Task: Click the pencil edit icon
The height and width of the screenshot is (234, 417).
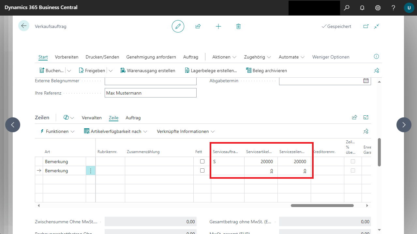Action: pos(178,26)
